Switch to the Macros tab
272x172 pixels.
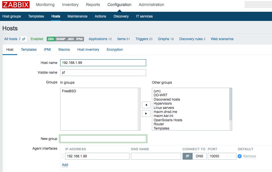(64, 50)
